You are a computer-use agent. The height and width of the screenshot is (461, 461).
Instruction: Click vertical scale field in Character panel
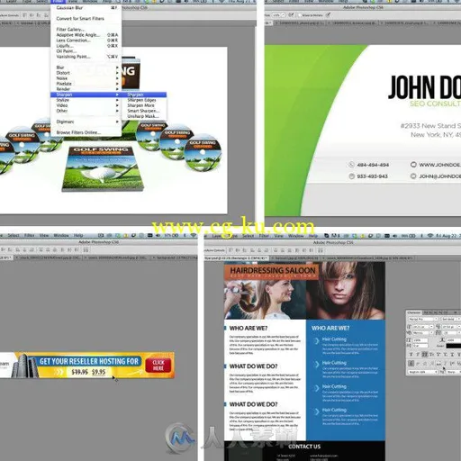point(420,340)
